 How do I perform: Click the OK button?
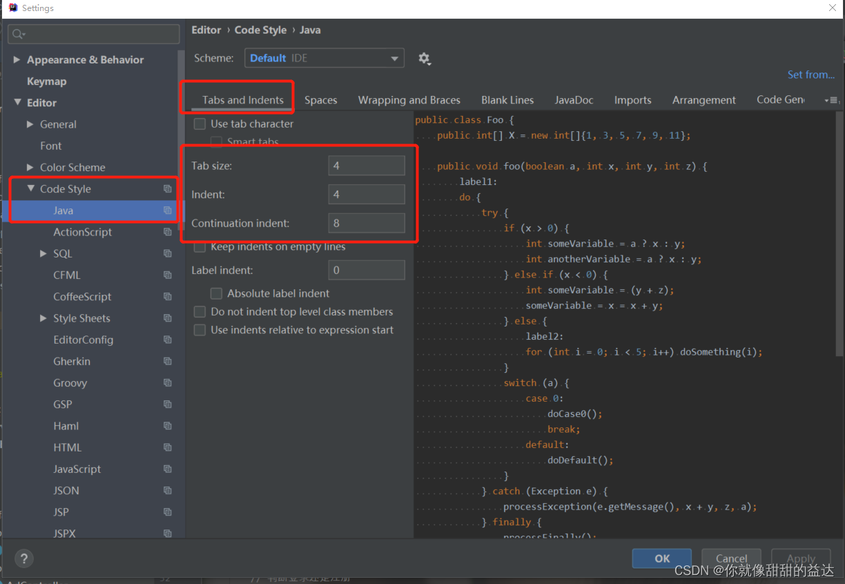coord(662,558)
